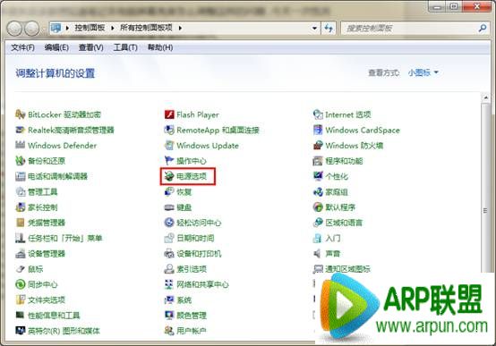Open the Internet 选项 icon
Screen dimensions: 496x346
click(x=318, y=114)
